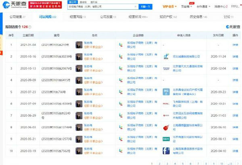Switch to the 公司背景 tab

pos(18,17)
